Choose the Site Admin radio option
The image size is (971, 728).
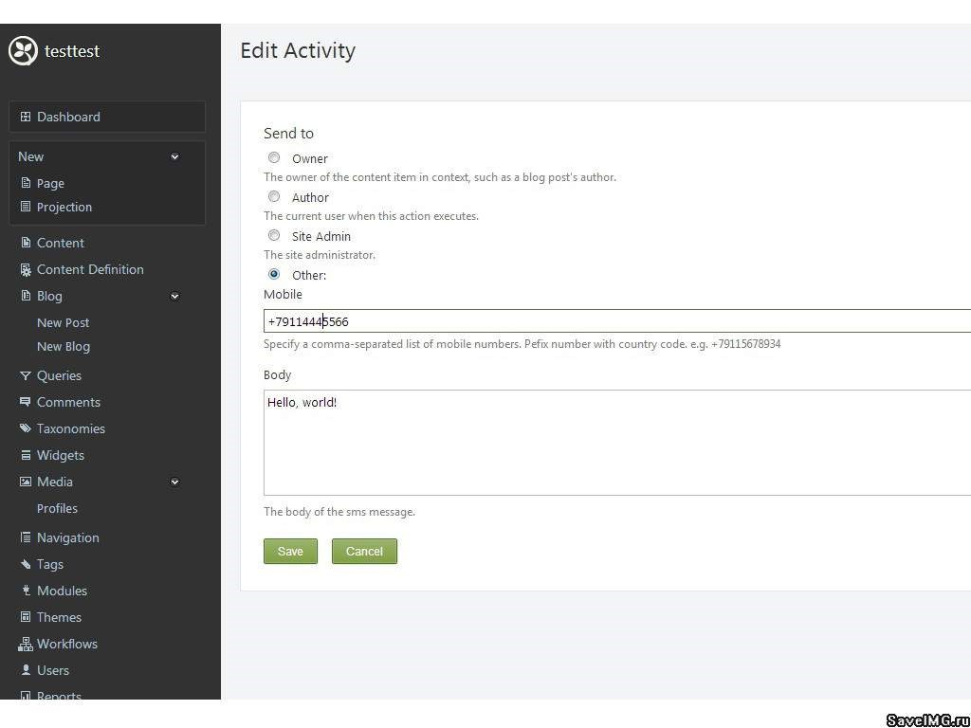[x=274, y=236]
